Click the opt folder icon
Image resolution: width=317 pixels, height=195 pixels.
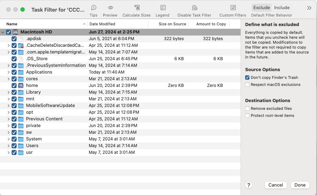21,112
